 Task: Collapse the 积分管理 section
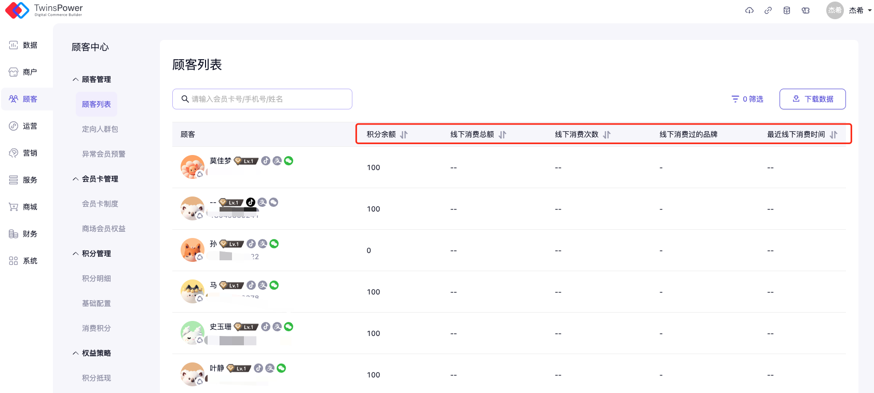[x=76, y=254]
